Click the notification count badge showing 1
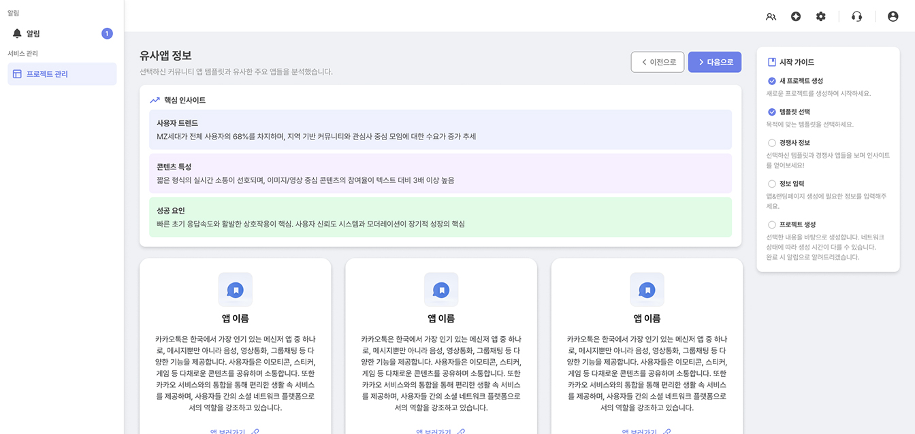Viewport: 915px width, 434px height. click(x=107, y=33)
